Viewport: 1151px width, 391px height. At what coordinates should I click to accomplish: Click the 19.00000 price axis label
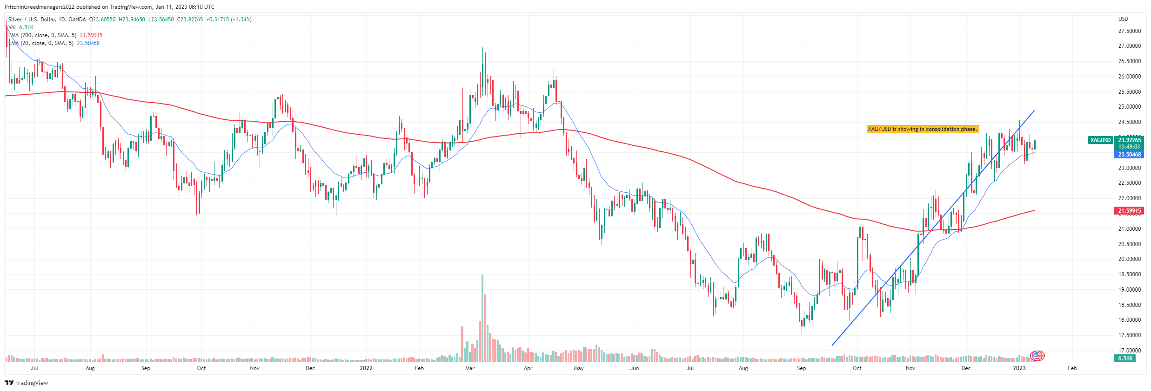(1130, 290)
